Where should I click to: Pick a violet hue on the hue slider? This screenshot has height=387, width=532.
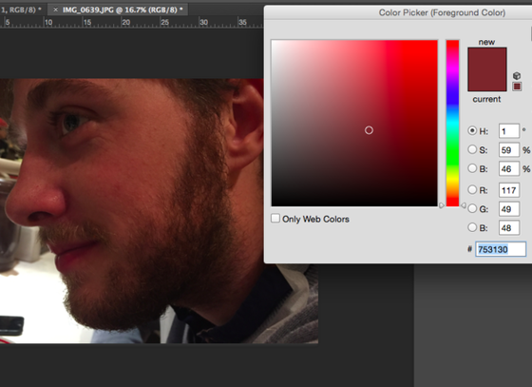click(x=452, y=83)
